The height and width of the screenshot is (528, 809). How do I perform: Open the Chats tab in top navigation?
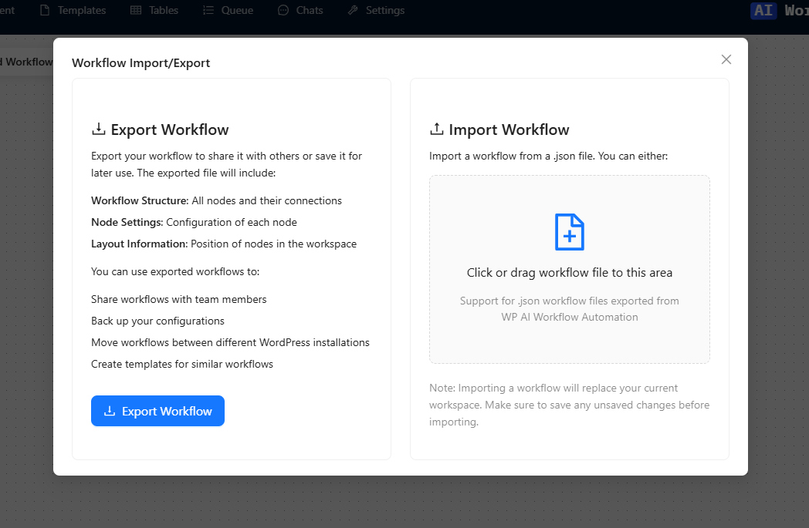pyautogui.click(x=300, y=10)
